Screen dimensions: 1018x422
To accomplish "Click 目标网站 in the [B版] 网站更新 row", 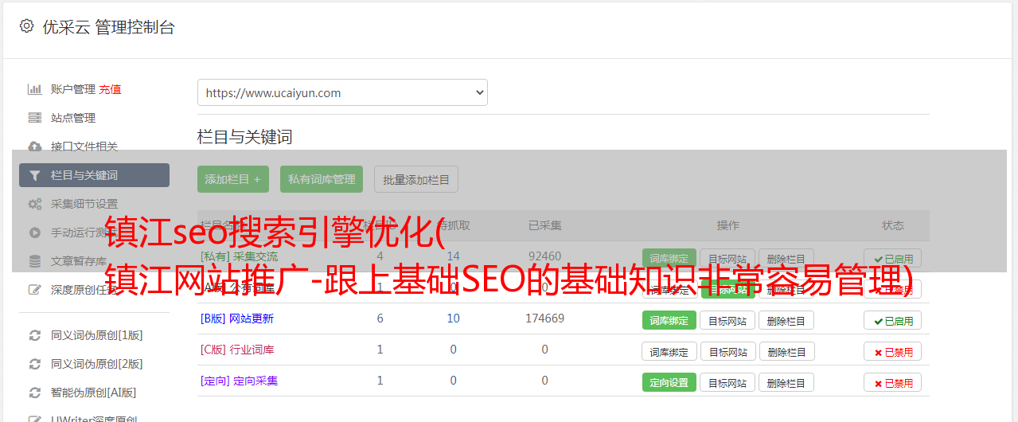I will pos(727,320).
